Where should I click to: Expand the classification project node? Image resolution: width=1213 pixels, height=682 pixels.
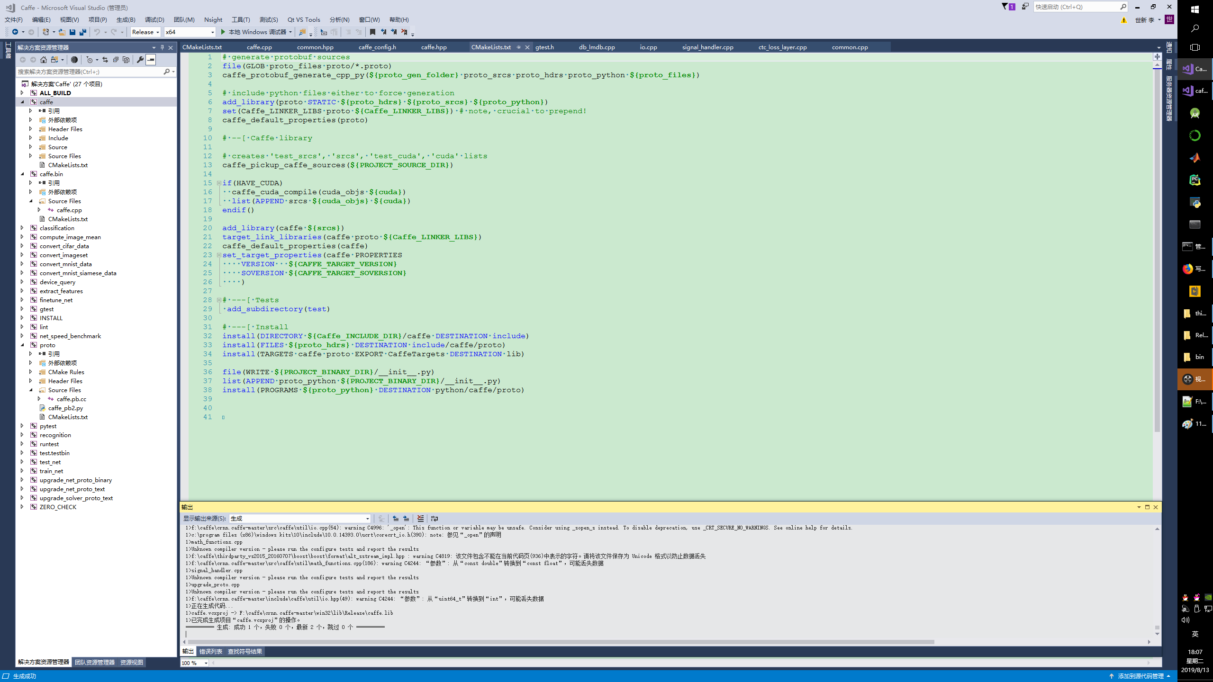tap(22, 228)
